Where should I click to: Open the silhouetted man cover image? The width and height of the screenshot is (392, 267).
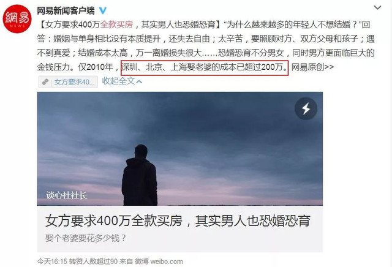pyautogui.click(x=179, y=149)
